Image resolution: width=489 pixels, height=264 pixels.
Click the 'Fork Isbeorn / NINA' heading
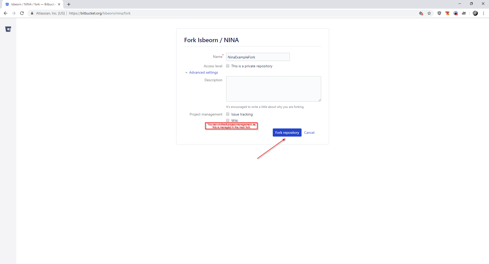pyautogui.click(x=211, y=40)
